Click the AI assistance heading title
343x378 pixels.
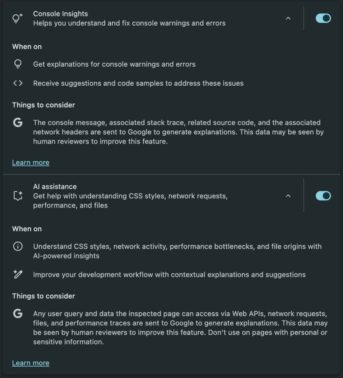point(55,187)
